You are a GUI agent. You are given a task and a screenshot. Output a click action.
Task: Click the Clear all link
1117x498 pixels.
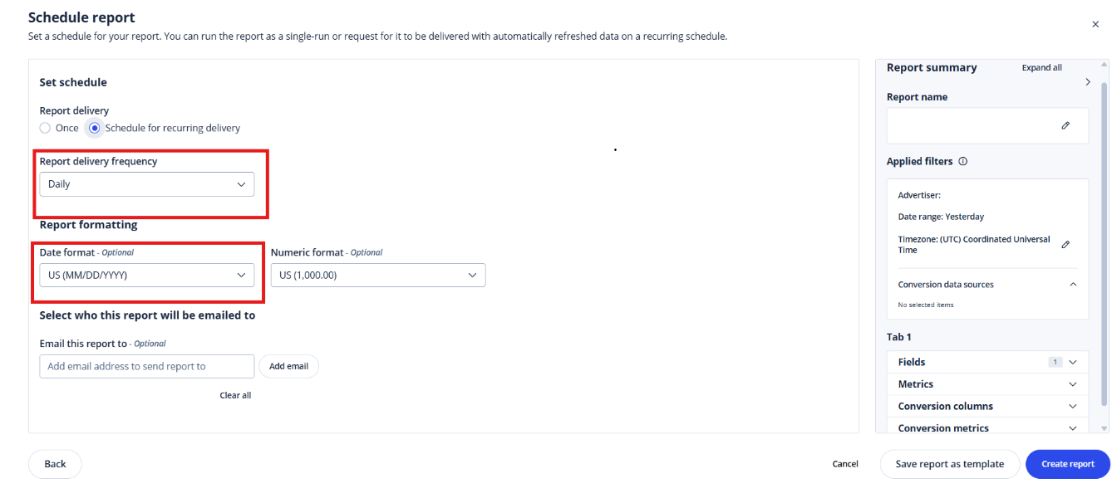(235, 395)
